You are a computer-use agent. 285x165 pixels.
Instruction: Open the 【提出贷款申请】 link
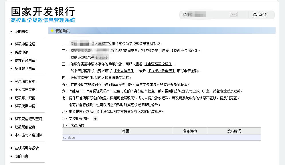[161, 71]
